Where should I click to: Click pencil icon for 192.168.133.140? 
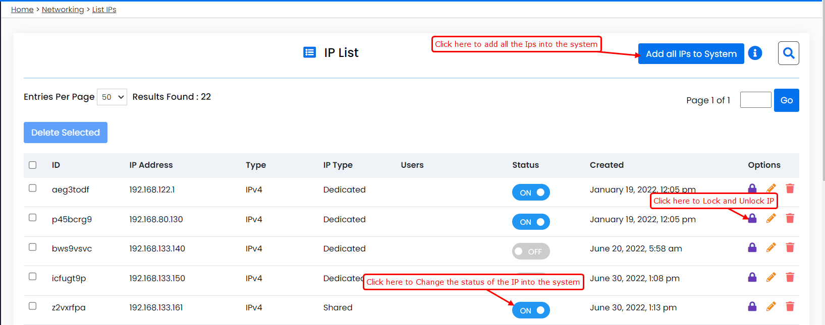click(771, 247)
